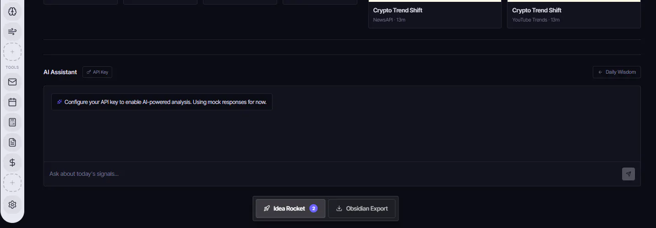The width and height of the screenshot is (656, 228).
Task: Open the document notes tool icon
Action: pos(12,142)
